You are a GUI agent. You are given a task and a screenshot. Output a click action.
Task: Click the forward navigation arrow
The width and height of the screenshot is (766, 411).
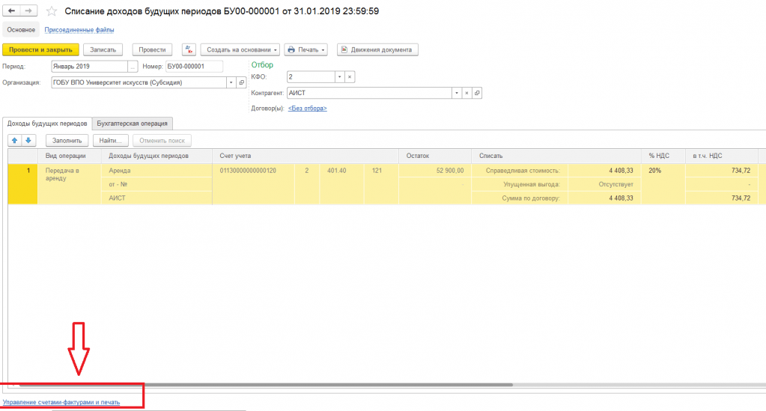[x=28, y=11]
